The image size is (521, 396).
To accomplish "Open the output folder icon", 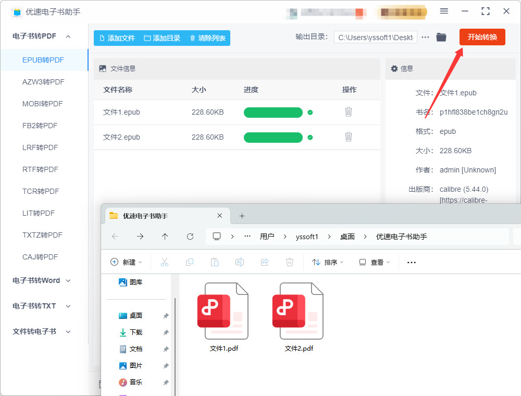I will [x=441, y=37].
